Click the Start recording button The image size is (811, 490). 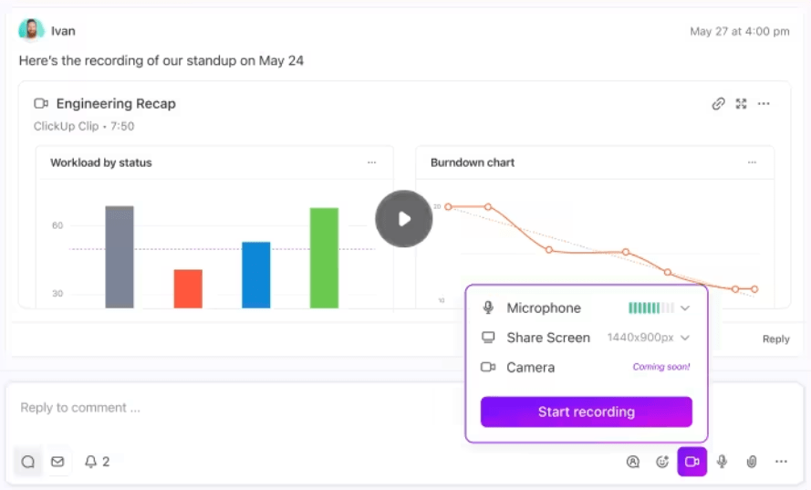coord(586,412)
